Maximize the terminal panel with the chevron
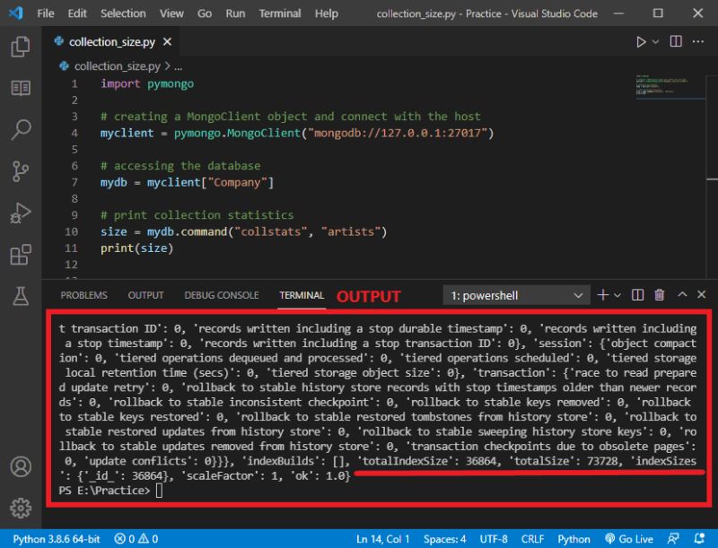 point(683,294)
